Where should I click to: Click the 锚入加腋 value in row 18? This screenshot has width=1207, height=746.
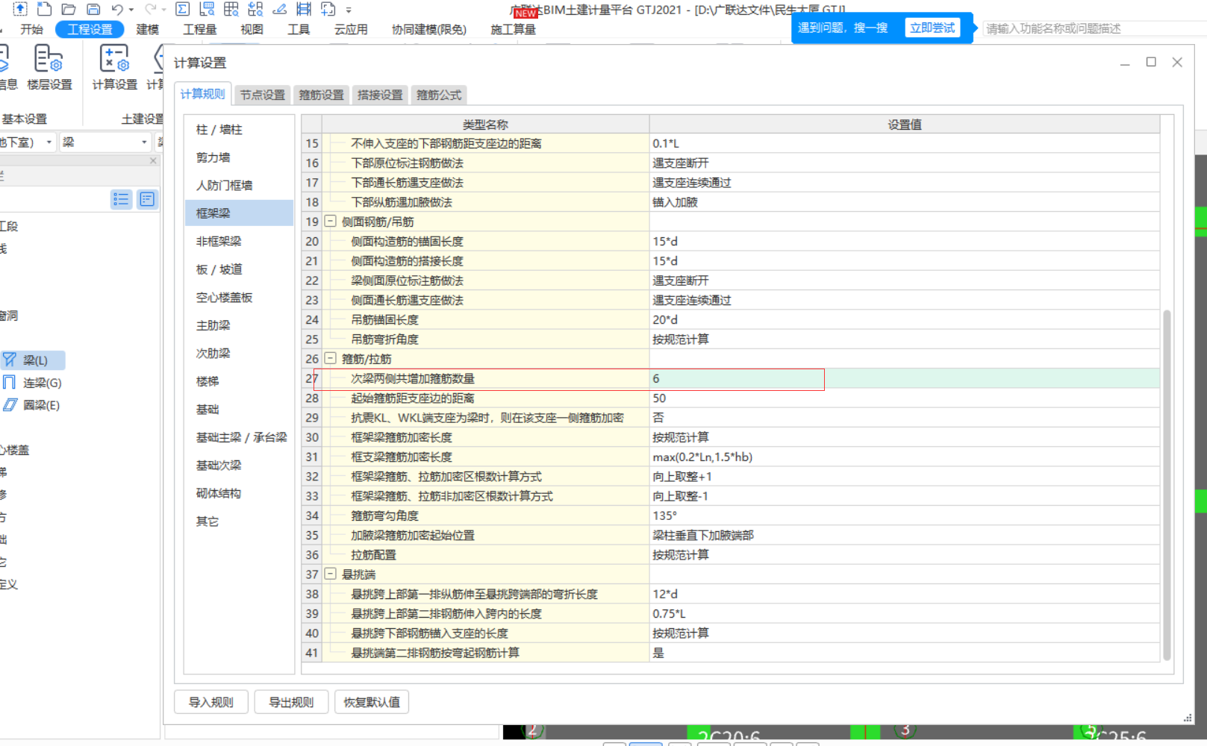(x=905, y=202)
